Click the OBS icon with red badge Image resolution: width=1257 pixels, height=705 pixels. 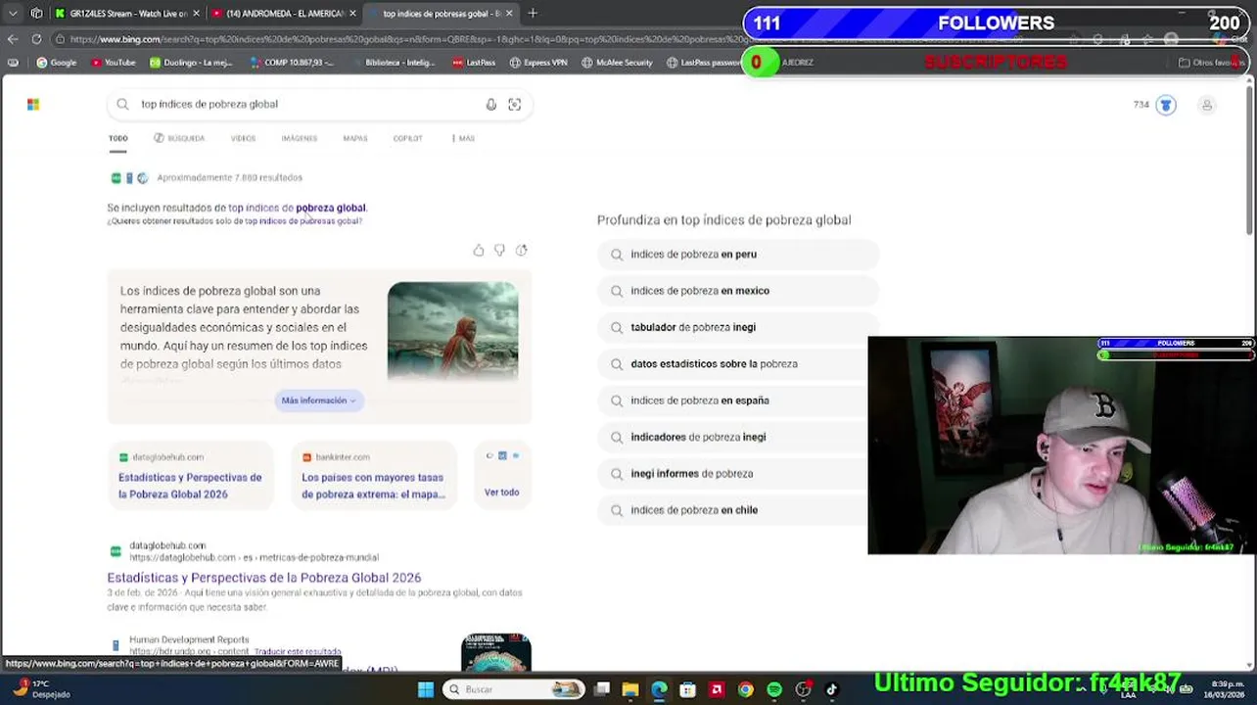click(803, 689)
